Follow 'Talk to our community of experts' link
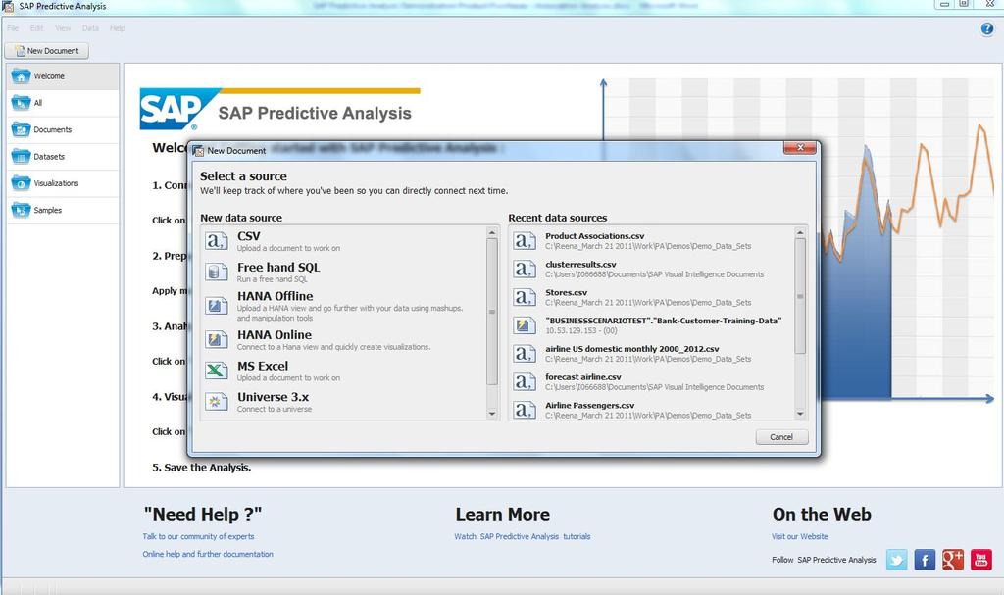The height and width of the screenshot is (595, 1004). point(198,537)
